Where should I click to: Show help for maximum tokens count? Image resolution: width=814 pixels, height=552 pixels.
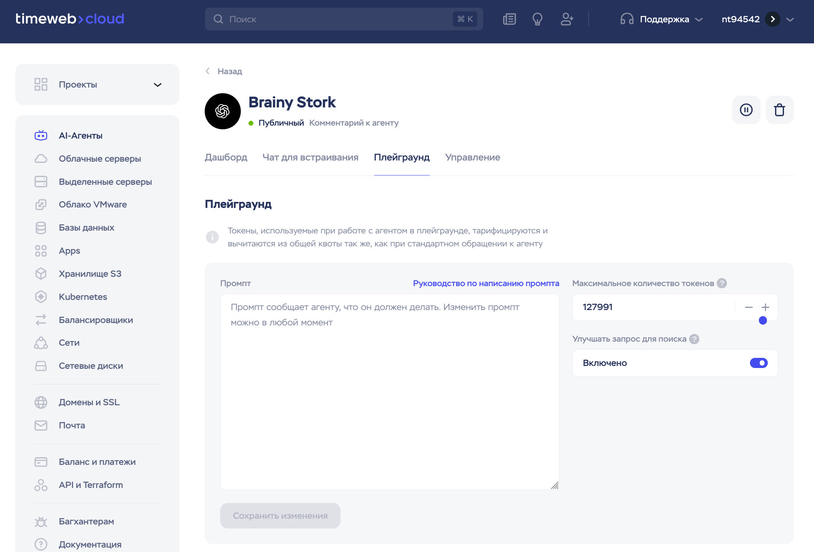722,283
